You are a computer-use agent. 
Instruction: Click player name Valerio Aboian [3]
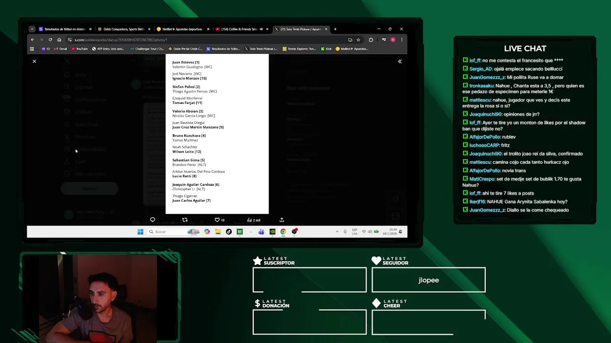[188, 111]
